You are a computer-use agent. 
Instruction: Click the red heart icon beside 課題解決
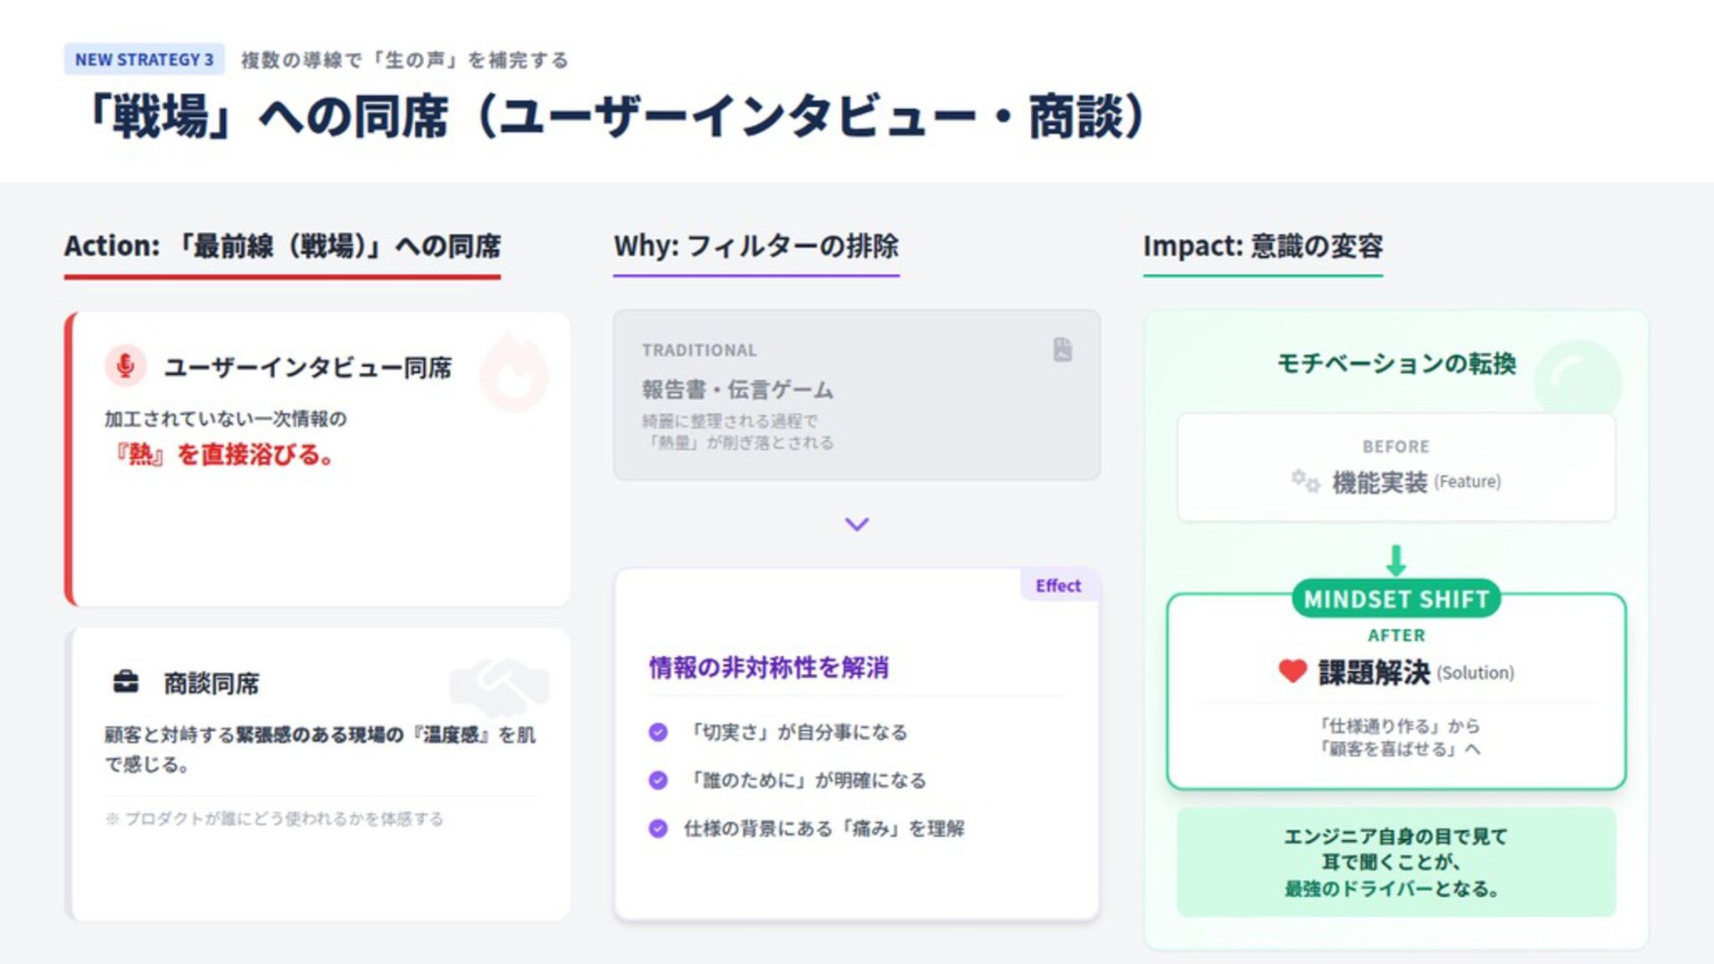1292,671
